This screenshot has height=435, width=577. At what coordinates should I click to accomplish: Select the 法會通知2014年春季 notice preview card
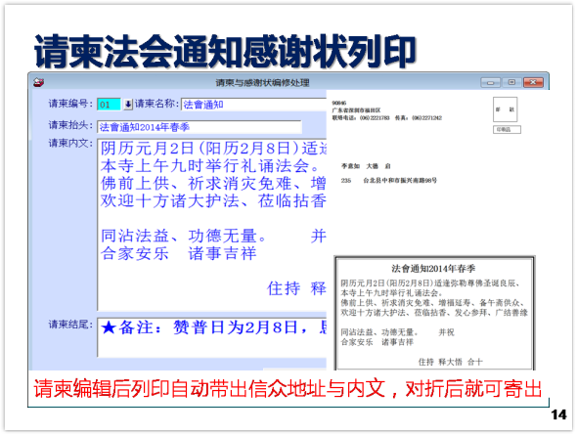pyautogui.click(x=434, y=313)
